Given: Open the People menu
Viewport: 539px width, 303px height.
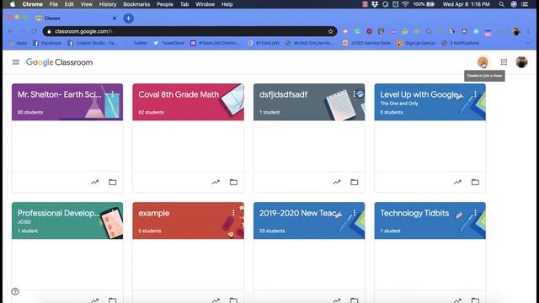Looking at the screenshot, I should coord(165,4).
